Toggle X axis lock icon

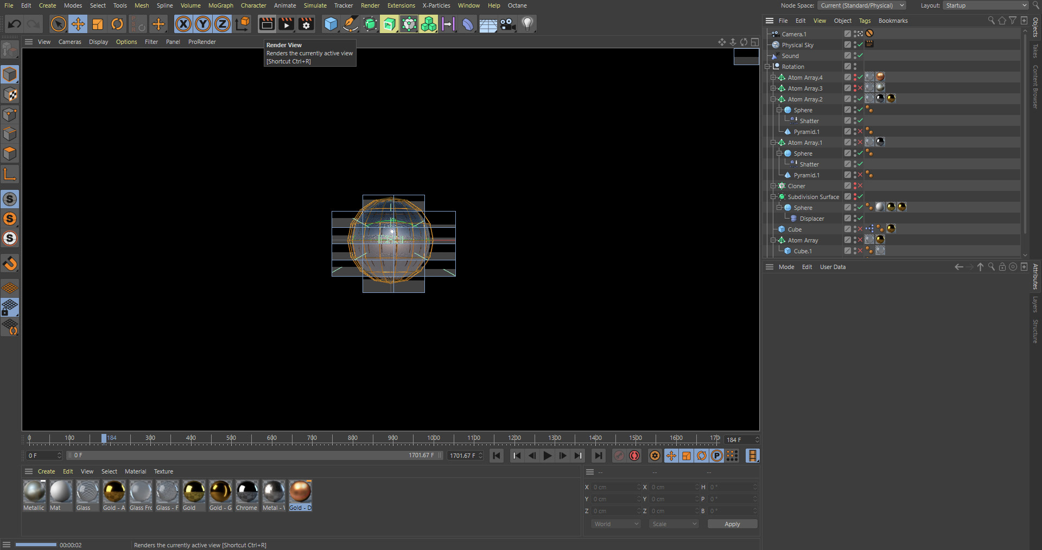point(183,24)
